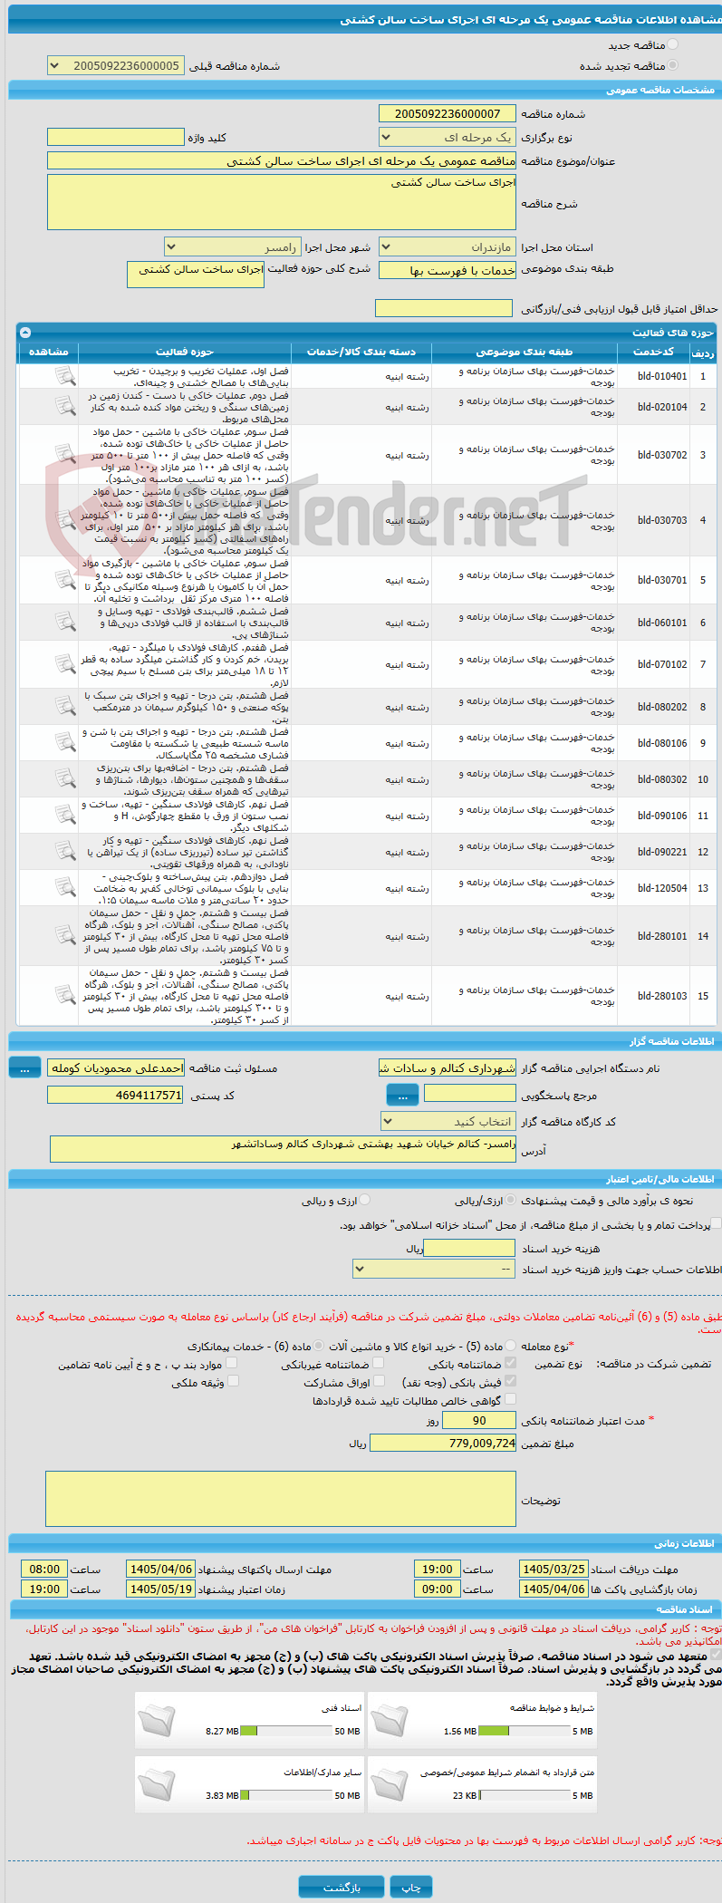Image resolution: width=722 pixels, height=1903 pixels.
Task: Open view icon for row bld-280103
Action: (65, 996)
